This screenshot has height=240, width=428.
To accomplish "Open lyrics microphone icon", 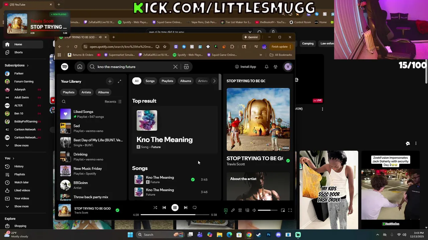I will point(233,210).
